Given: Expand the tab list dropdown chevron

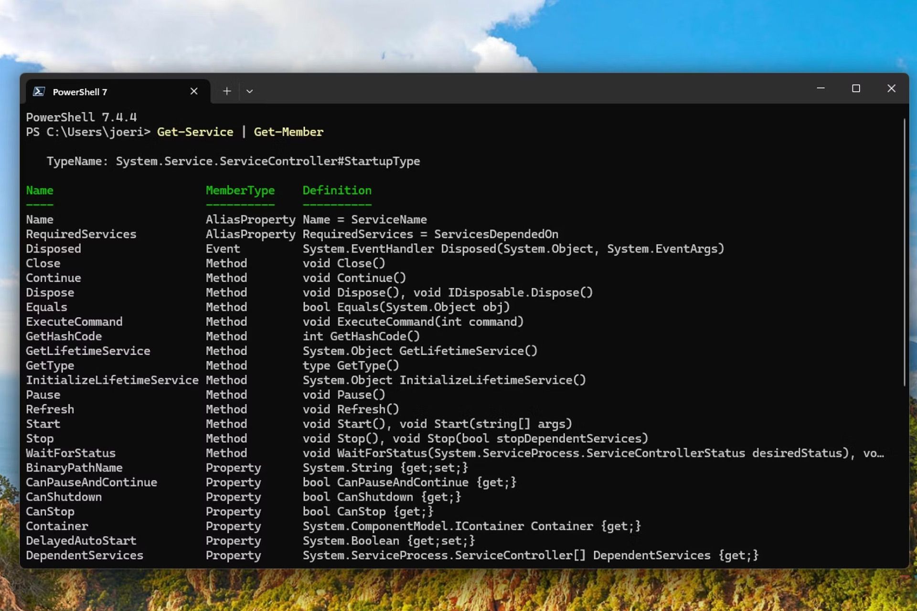Looking at the screenshot, I should click(x=250, y=91).
